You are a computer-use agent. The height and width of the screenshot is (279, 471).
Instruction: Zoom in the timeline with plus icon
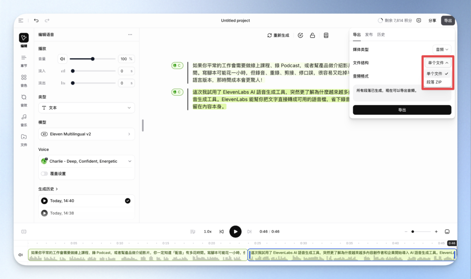436,232
